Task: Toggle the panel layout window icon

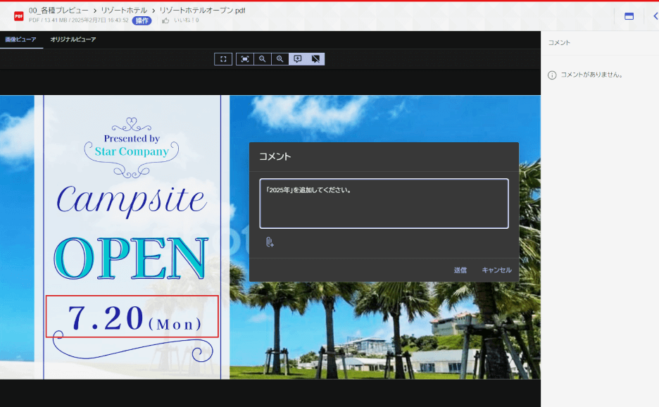Action: (629, 16)
